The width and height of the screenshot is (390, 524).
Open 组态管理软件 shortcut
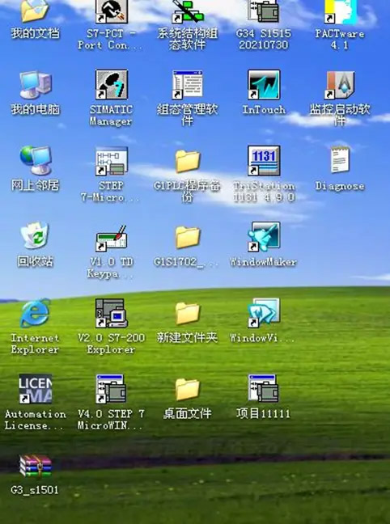coord(187,85)
